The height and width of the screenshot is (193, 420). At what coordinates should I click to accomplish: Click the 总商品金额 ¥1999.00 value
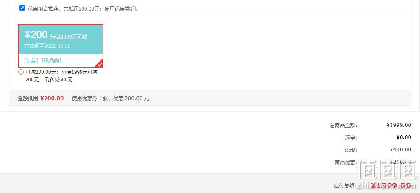pos(399,125)
